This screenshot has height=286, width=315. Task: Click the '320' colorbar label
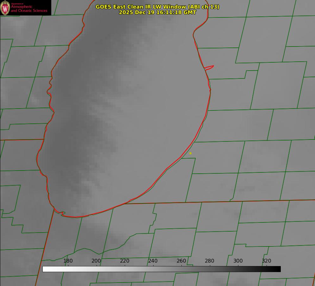[267, 261]
